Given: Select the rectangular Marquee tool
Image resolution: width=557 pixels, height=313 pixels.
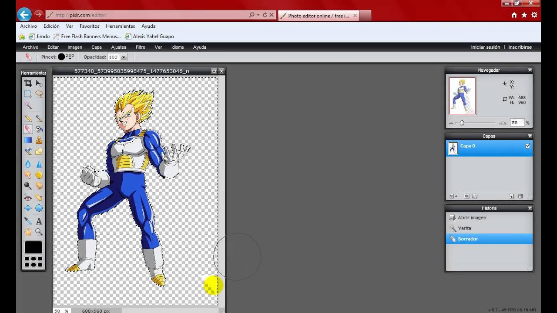Looking at the screenshot, I should point(28,94).
